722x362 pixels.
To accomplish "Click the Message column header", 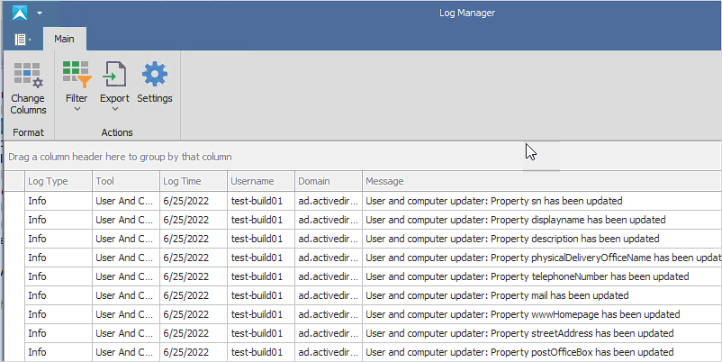I will click(542, 182).
